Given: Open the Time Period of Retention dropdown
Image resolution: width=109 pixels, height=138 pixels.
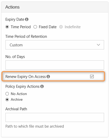Looking at the screenshot, I should [x=55, y=45].
